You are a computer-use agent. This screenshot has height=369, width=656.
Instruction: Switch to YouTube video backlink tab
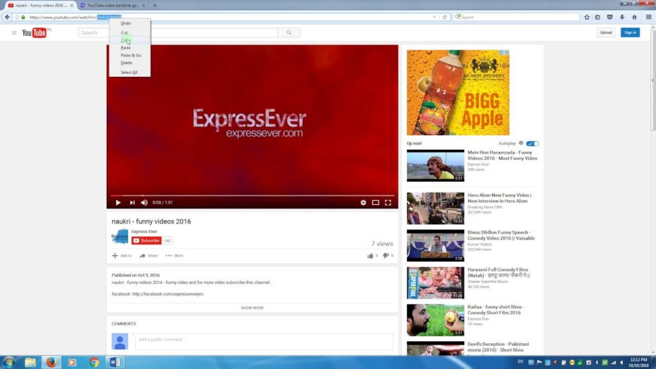(x=112, y=5)
